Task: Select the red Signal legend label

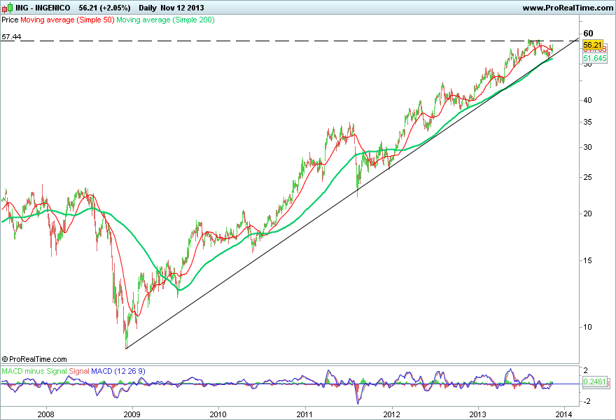Action: point(79,371)
